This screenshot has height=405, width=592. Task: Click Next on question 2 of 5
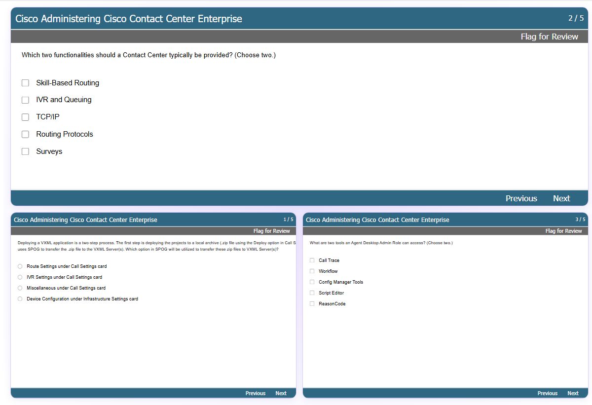(561, 198)
